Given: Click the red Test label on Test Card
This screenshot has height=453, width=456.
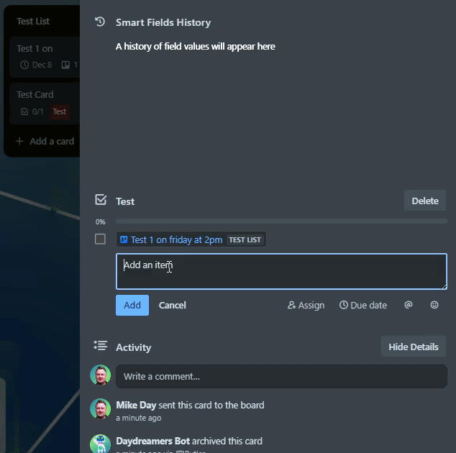Looking at the screenshot, I should tap(60, 111).
